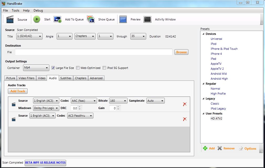Select the AppleTV 2 preset
265x168 pixels.
pos(217,69)
